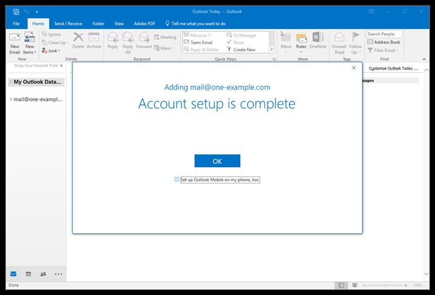Switch to Calendar view icon

29,274
